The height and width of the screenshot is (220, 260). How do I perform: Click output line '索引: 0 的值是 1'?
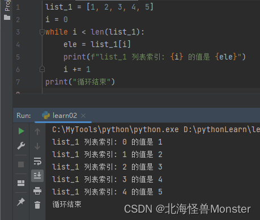point(107,142)
